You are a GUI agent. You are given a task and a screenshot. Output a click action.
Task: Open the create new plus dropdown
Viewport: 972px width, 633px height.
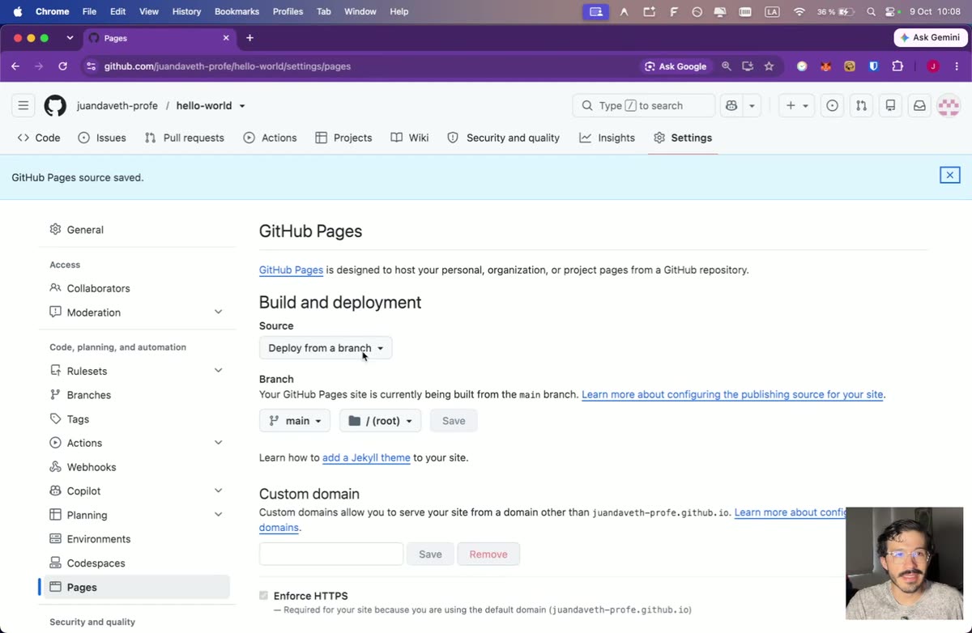click(797, 105)
